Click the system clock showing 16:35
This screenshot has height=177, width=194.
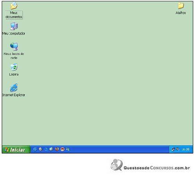185,149
